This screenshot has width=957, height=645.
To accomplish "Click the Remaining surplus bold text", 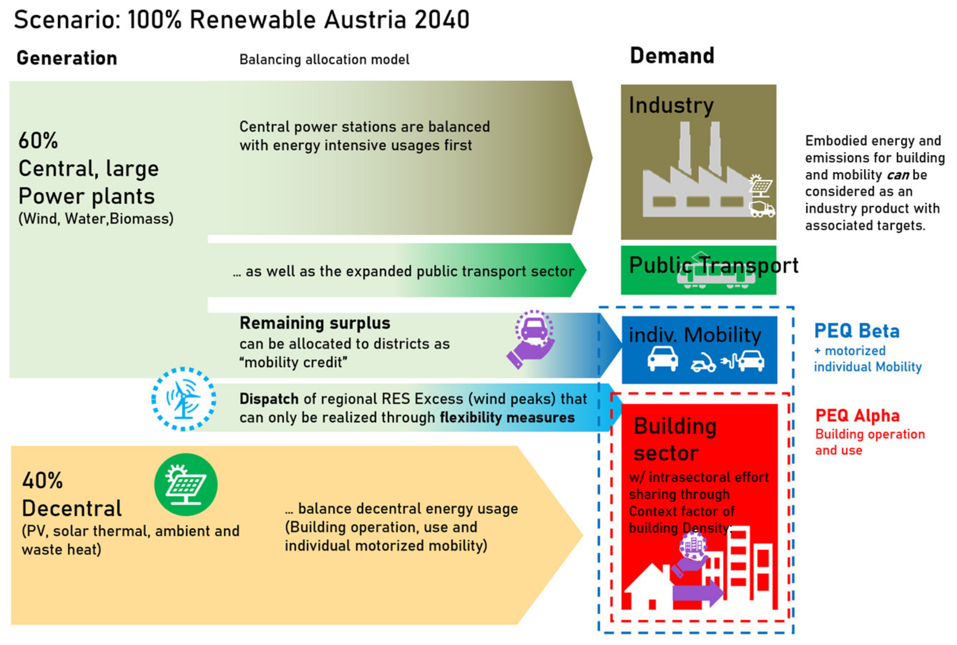I will (x=315, y=323).
